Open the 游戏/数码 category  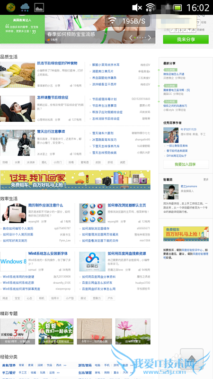(85, 365)
